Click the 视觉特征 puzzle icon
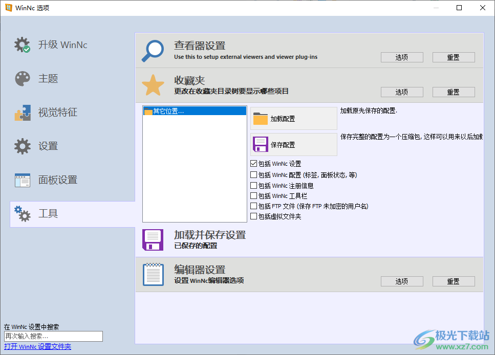This screenshot has width=495, height=355. point(23,113)
